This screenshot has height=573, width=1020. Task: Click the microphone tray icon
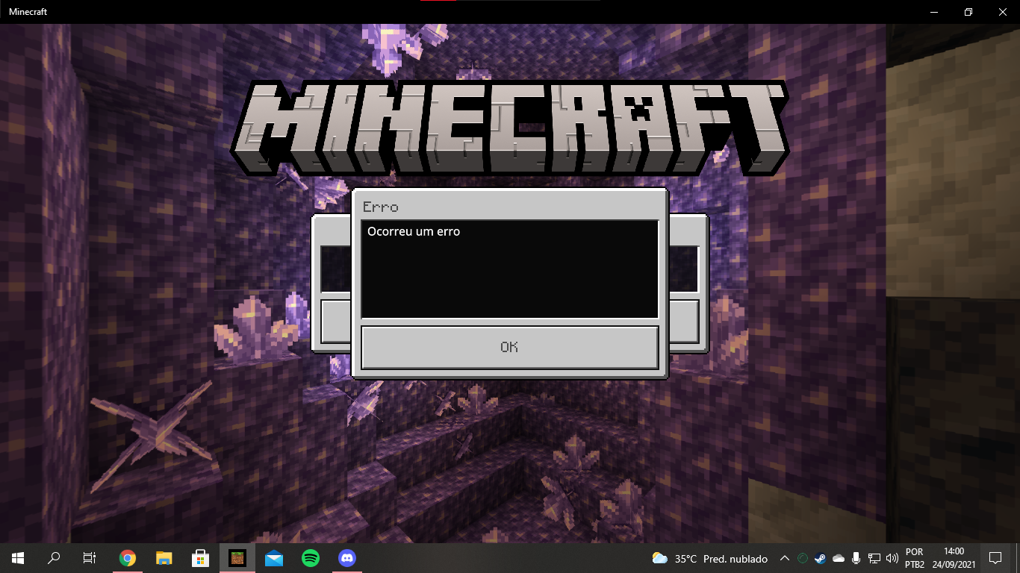(x=856, y=558)
